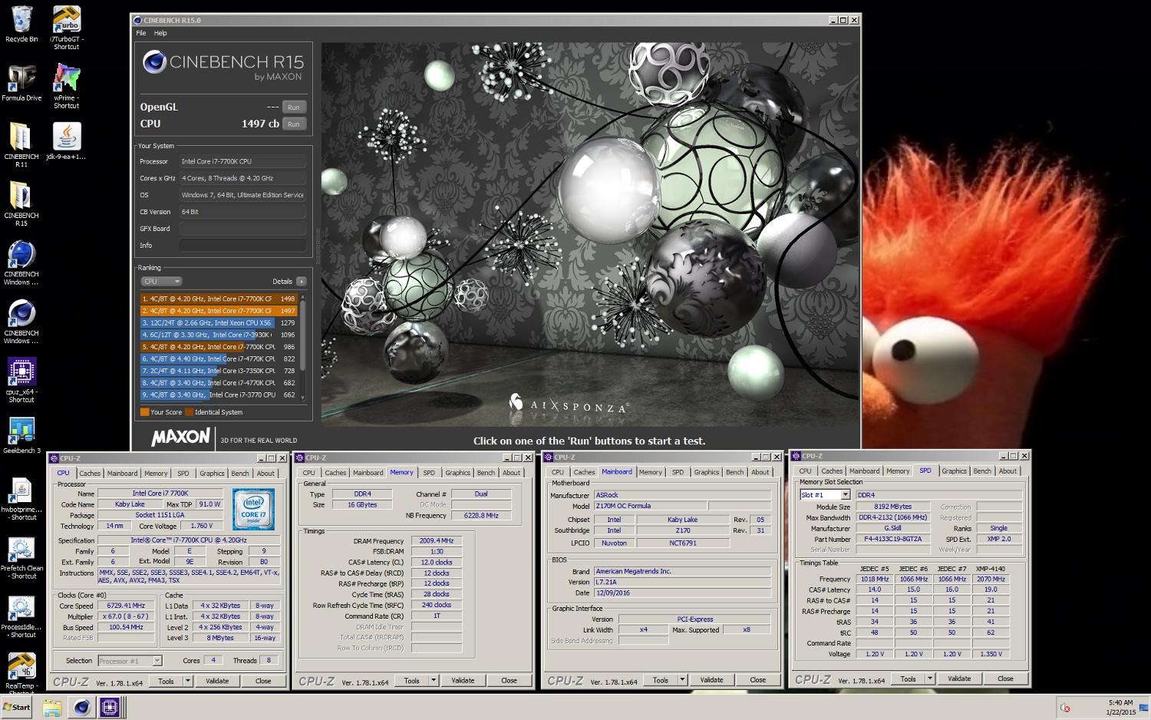Open the RealTemp shortcut icon
The image size is (1151, 720).
[x=21, y=672]
